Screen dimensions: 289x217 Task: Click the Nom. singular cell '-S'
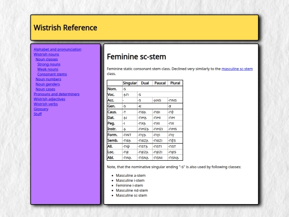(x=153, y=89)
